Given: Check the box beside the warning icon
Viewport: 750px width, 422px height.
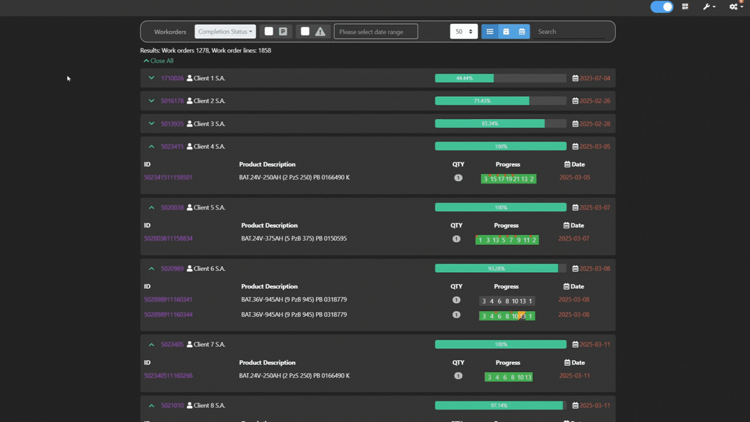Looking at the screenshot, I should [x=305, y=32].
